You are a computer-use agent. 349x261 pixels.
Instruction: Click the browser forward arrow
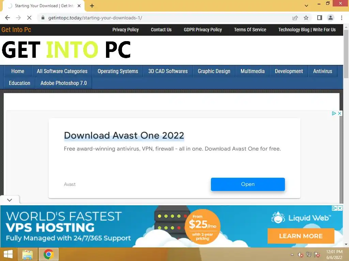18,18
